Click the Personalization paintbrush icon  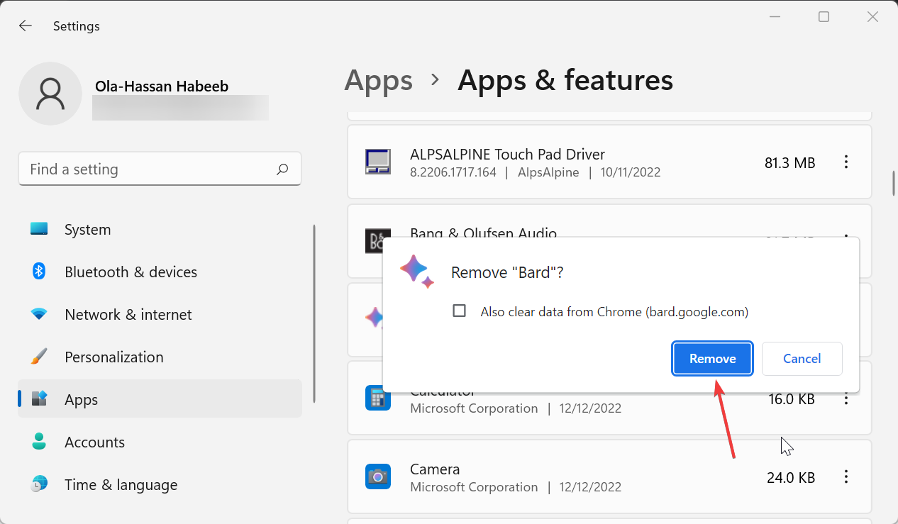(39, 356)
